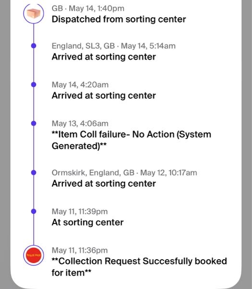Click the 'May 13, 4:06am' timestamp
The width and height of the screenshot is (252, 289).
(x=80, y=123)
